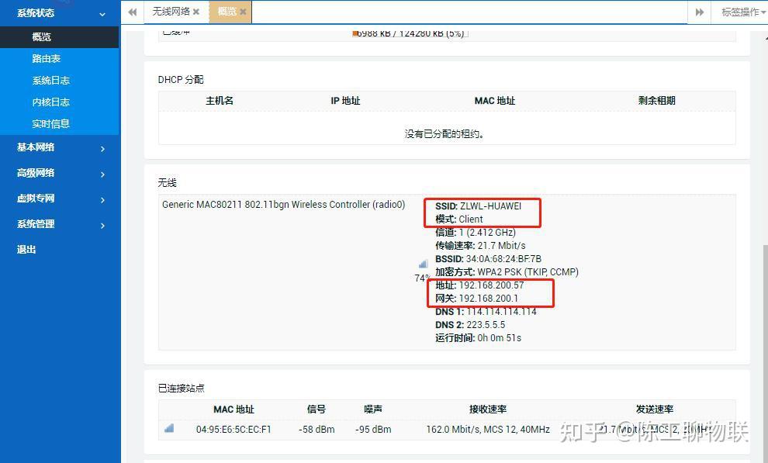Open 系统日志 in the sidebar
The image size is (768, 463).
coord(50,80)
